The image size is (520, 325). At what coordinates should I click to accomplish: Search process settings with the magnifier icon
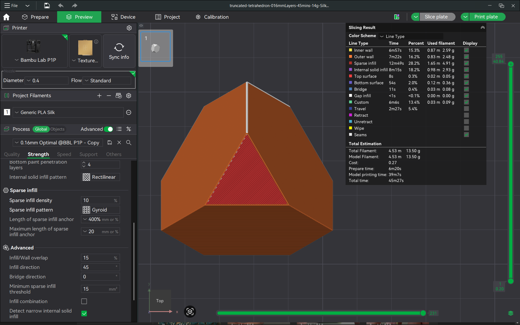point(129,142)
